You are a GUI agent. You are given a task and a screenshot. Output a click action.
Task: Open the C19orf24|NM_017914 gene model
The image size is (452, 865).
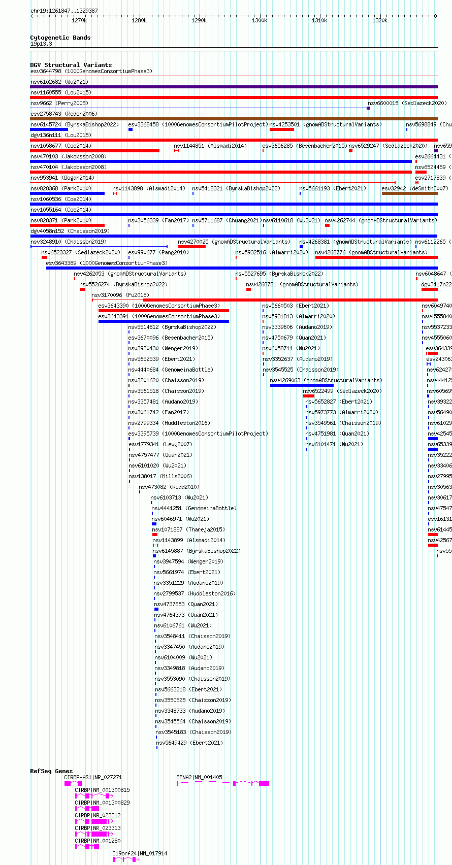click(x=126, y=859)
